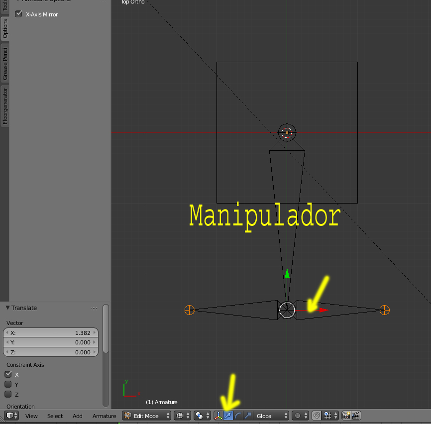The width and height of the screenshot is (431, 424).
Task: Click the OpenGL render image camera icon
Action: (x=346, y=416)
